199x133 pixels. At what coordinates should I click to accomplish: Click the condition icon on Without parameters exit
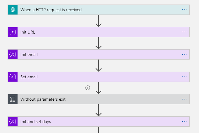point(13,99)
